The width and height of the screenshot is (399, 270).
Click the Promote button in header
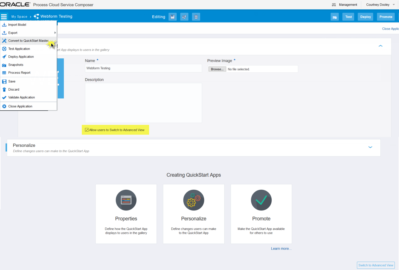tap(386, 17)
